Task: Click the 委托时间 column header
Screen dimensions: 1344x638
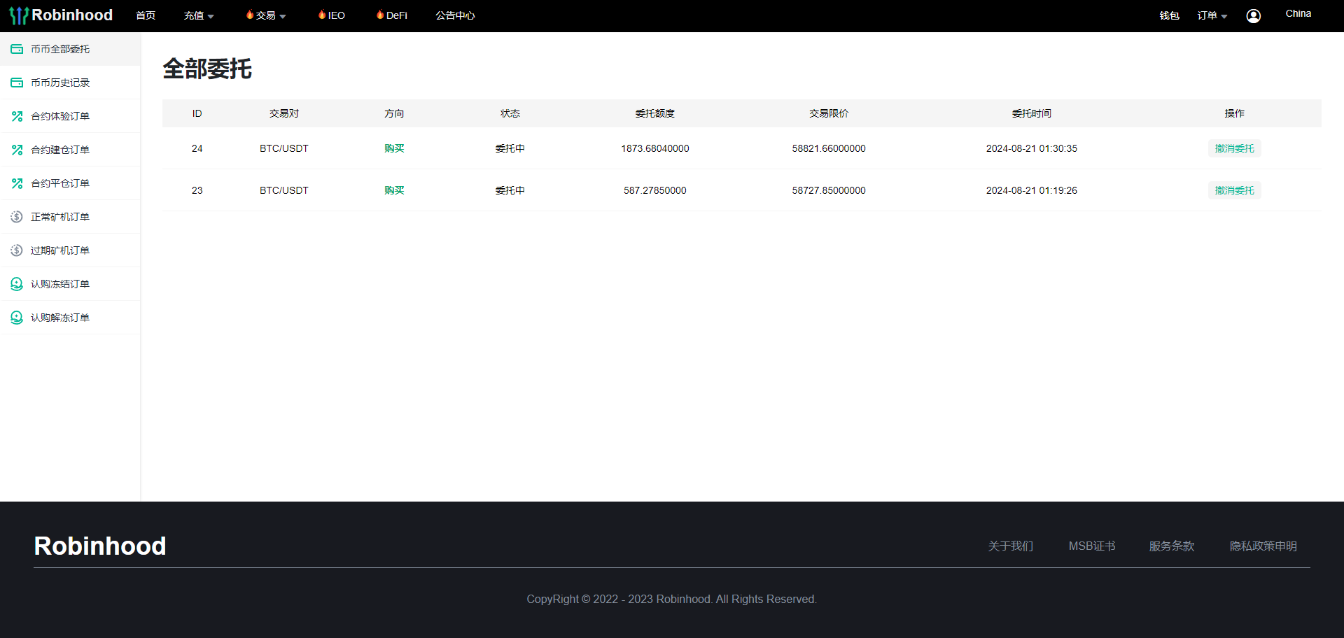Action: click(x=1032, y=113)
